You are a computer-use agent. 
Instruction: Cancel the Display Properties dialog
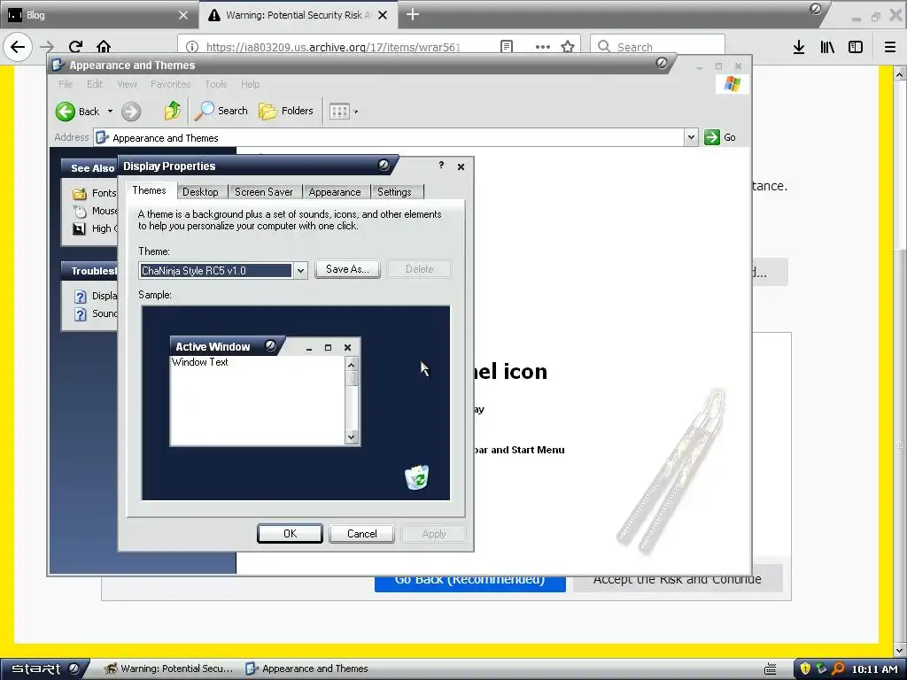[x=361, y=534]
